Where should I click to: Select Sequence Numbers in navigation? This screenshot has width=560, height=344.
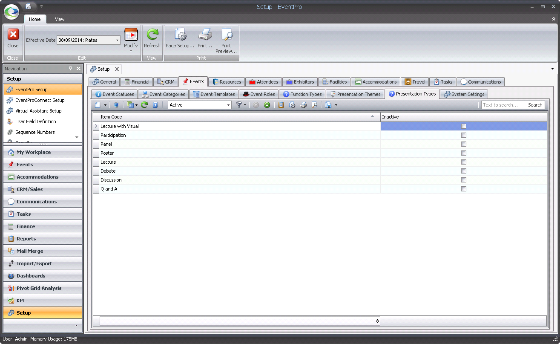point(43,132)
